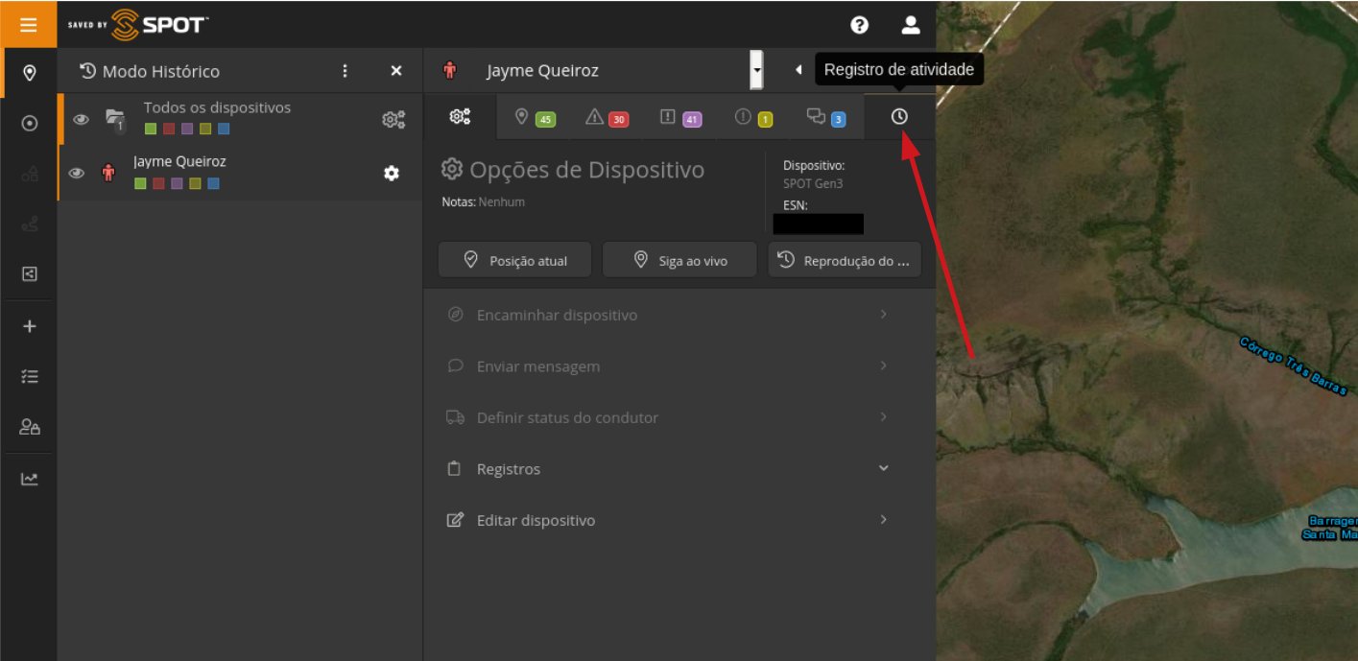This screenshot has height=661, width=1358.
Task: Click the help question mark icon
Action: tap(859, 25)
